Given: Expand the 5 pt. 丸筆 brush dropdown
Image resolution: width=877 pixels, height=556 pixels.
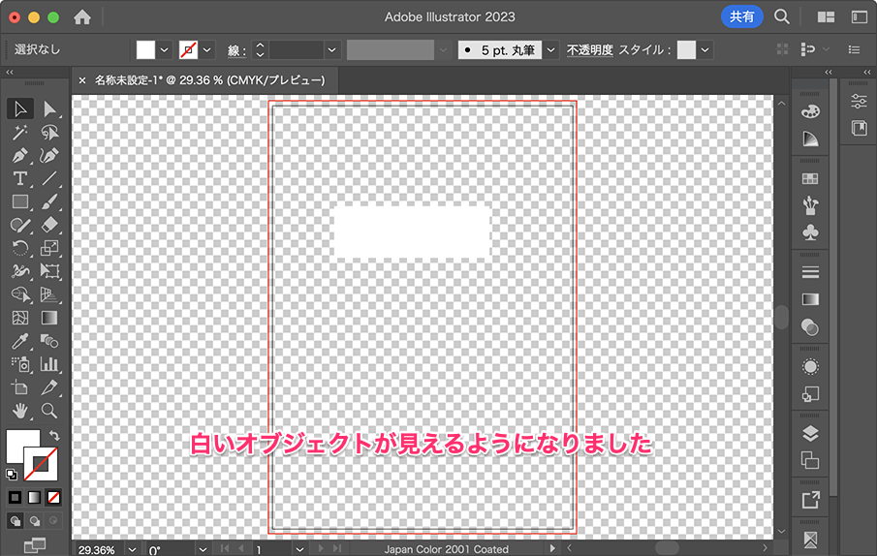Looking at the screenshot, I should 551,49.
